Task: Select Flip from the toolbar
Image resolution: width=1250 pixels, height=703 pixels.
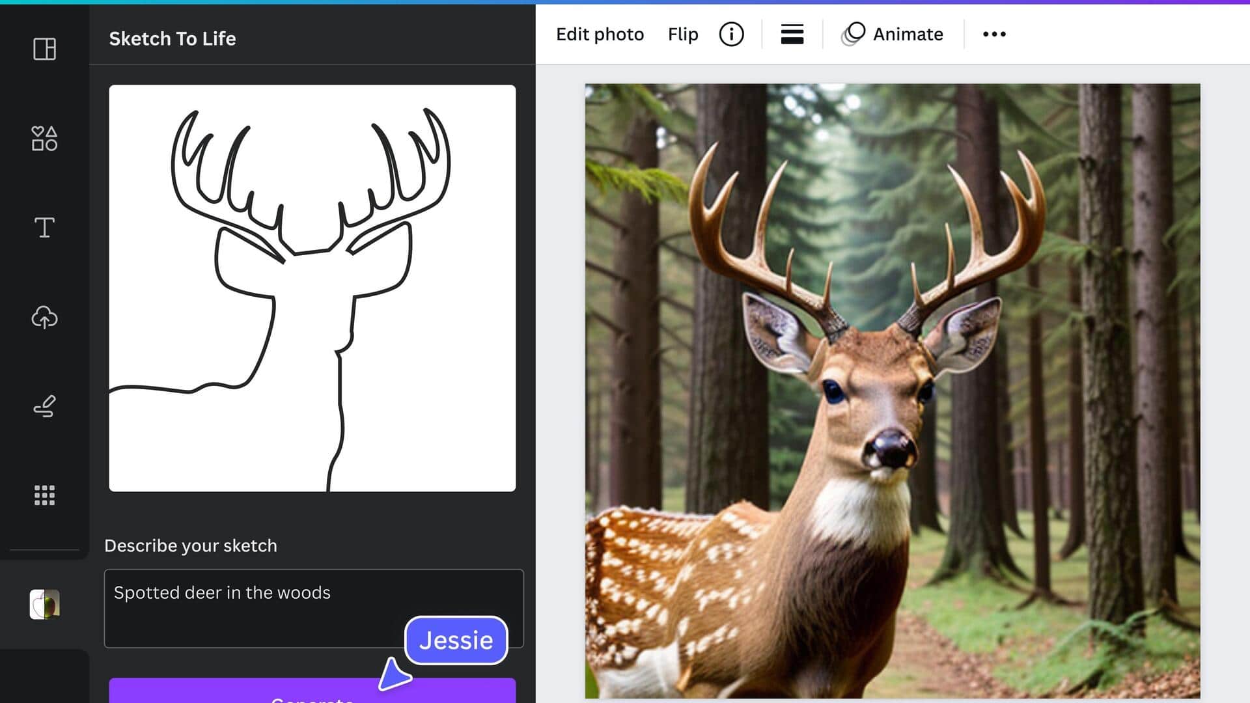Action: tap(682, 34)
